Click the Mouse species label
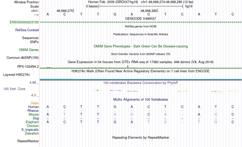The height and width of the screenshot is (147, 242). [34, 115]
